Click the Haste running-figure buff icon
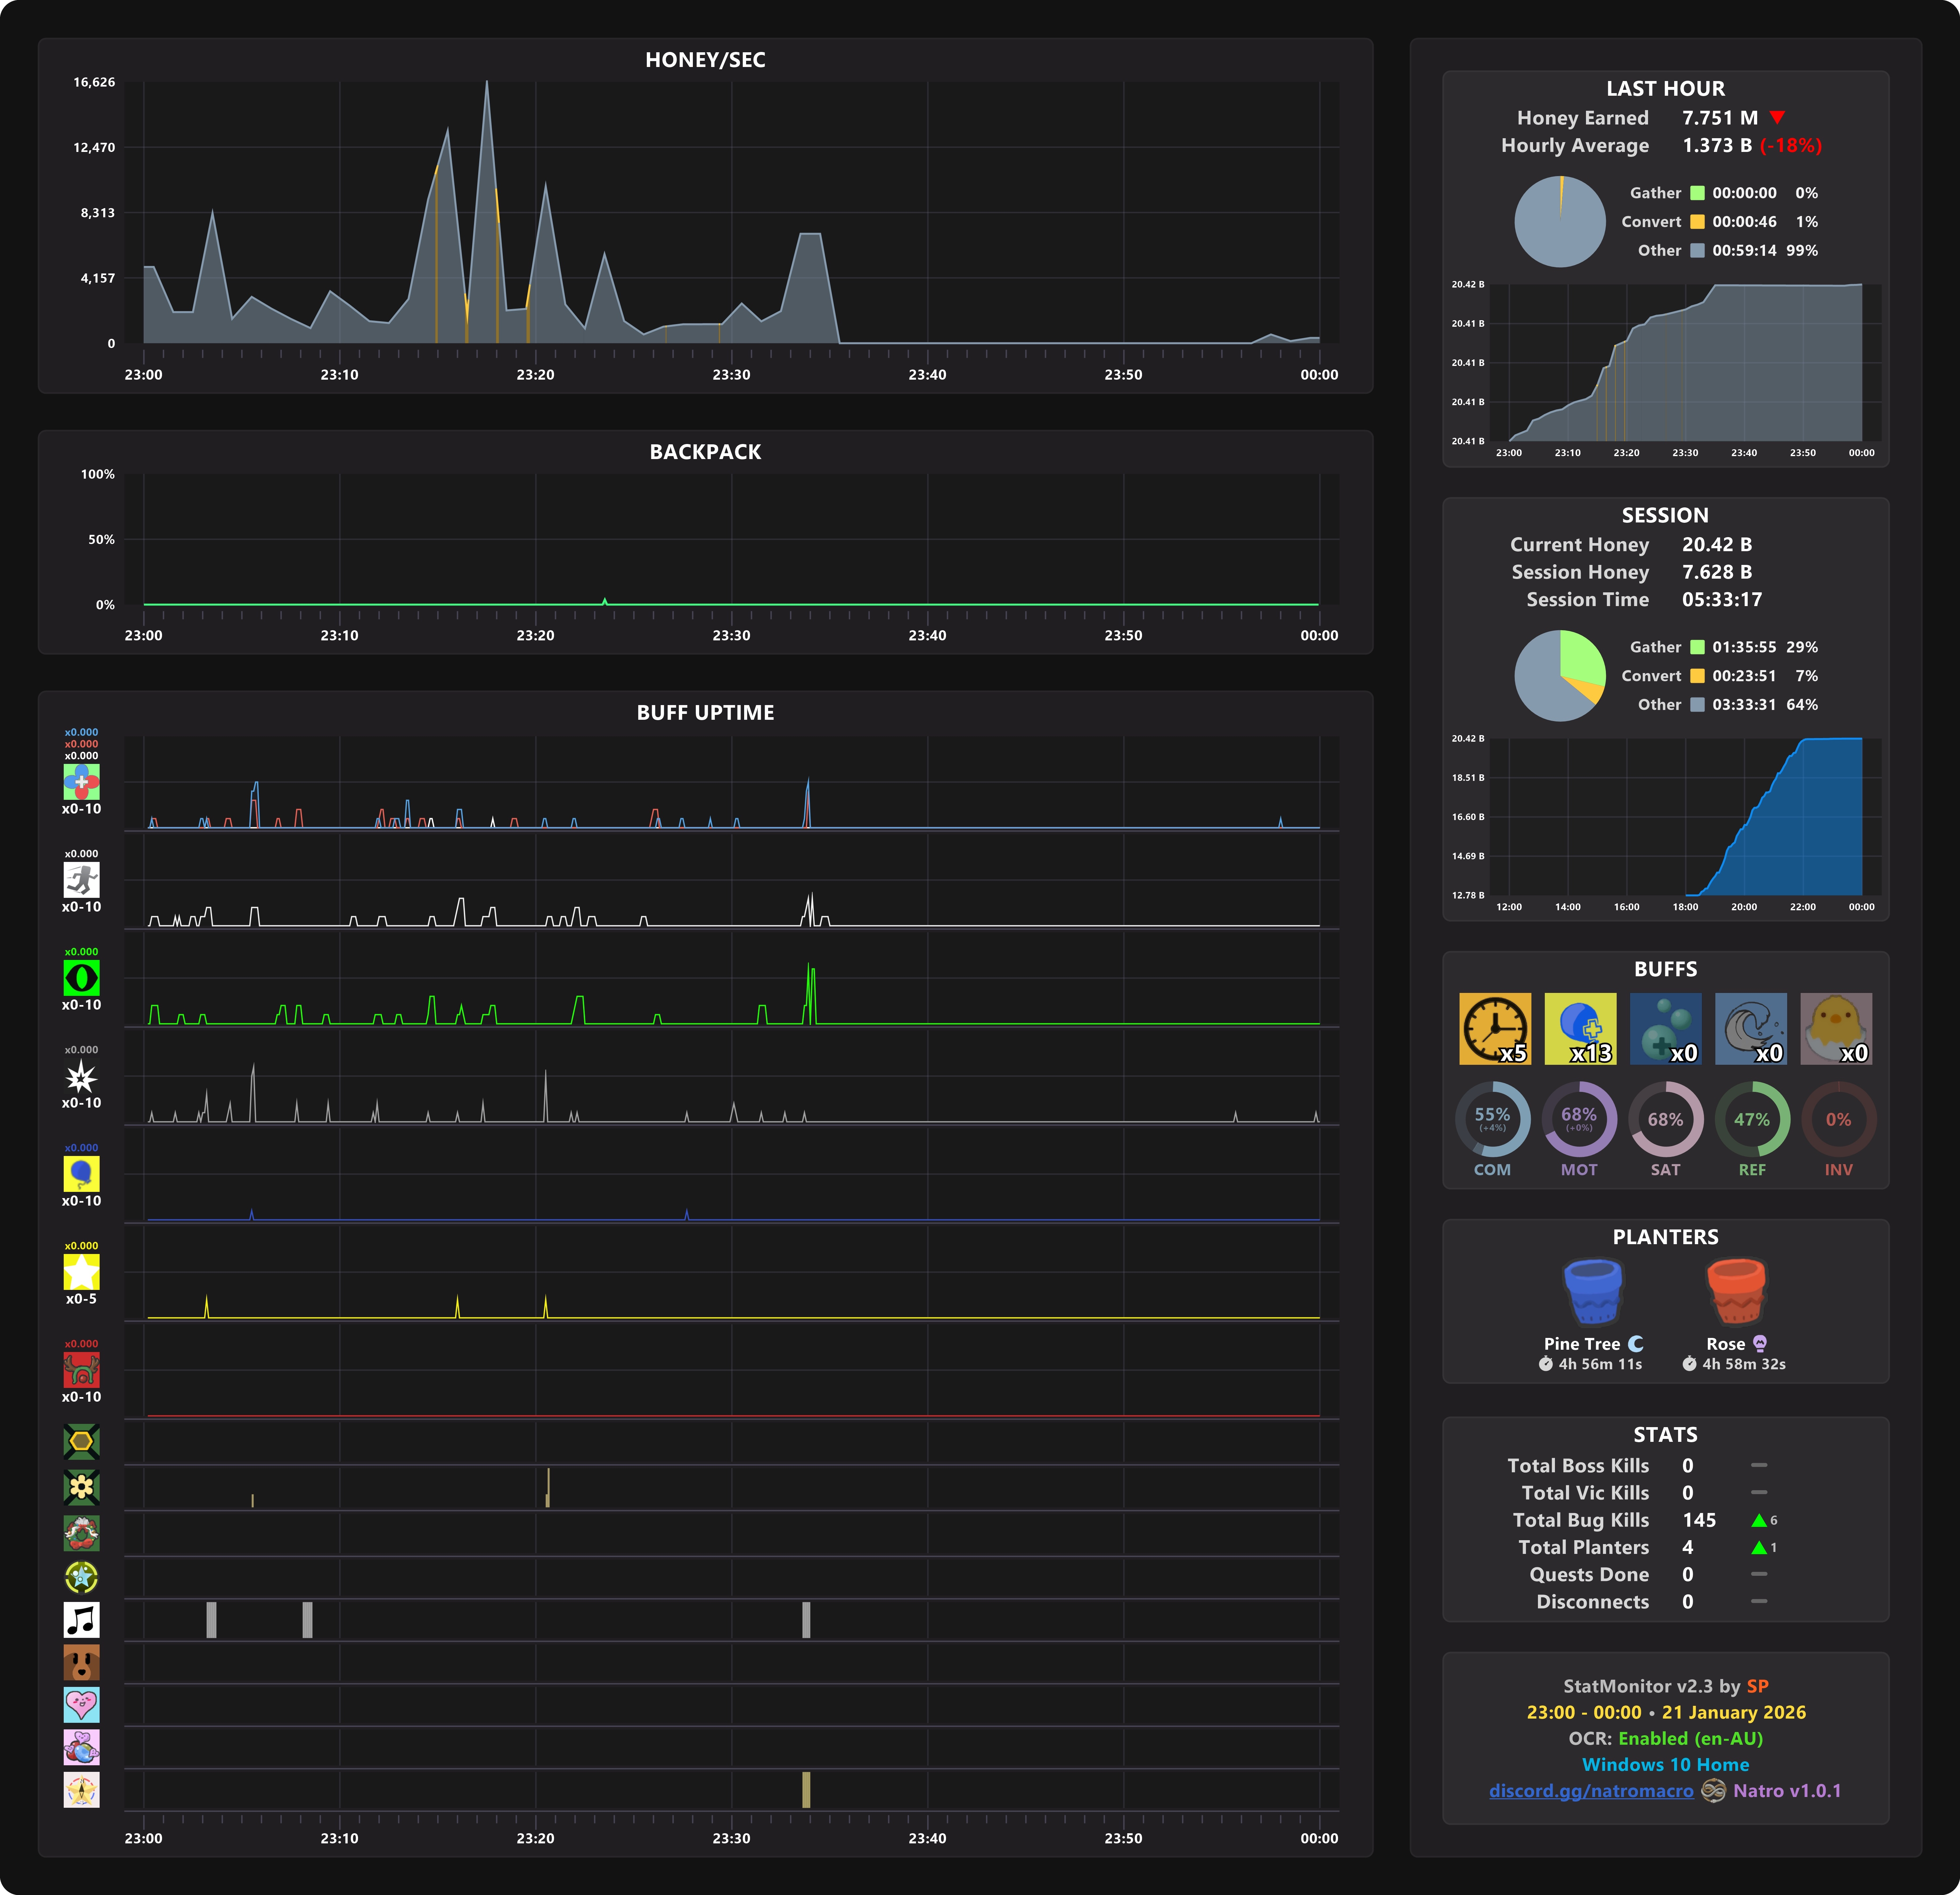 pyautogui.click(x=81, y=880)
